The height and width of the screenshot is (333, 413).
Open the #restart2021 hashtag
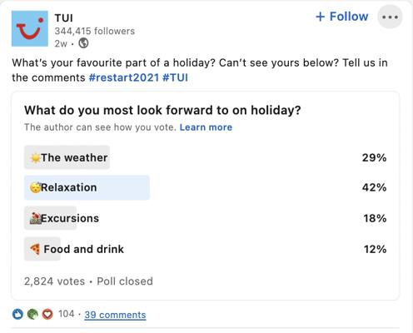point(124,77)
